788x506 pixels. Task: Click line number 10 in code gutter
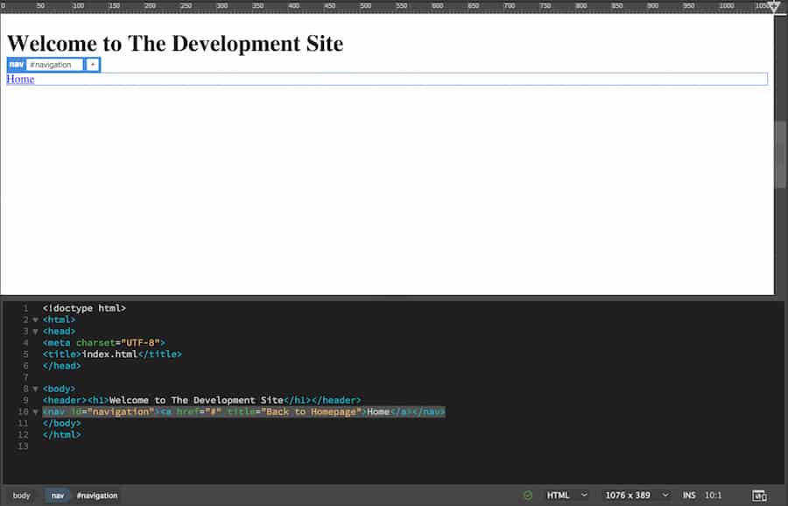(x=22, y=411)
